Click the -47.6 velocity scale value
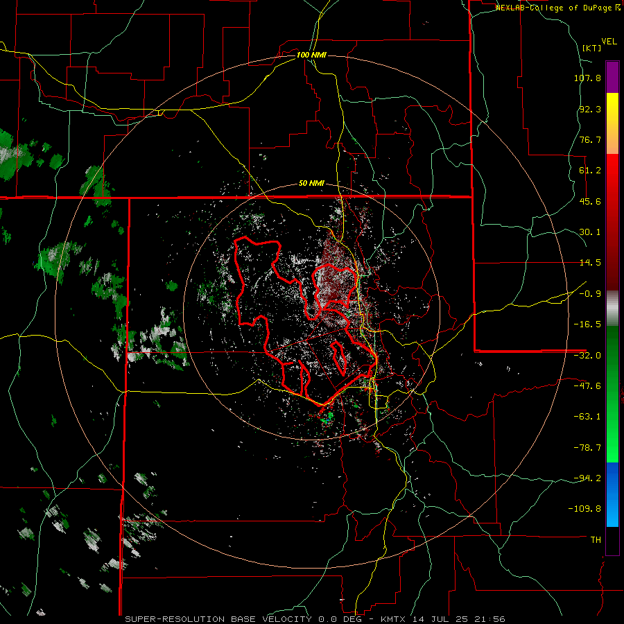The height and width of the screenshot is (624, 624). pos(587,386)
